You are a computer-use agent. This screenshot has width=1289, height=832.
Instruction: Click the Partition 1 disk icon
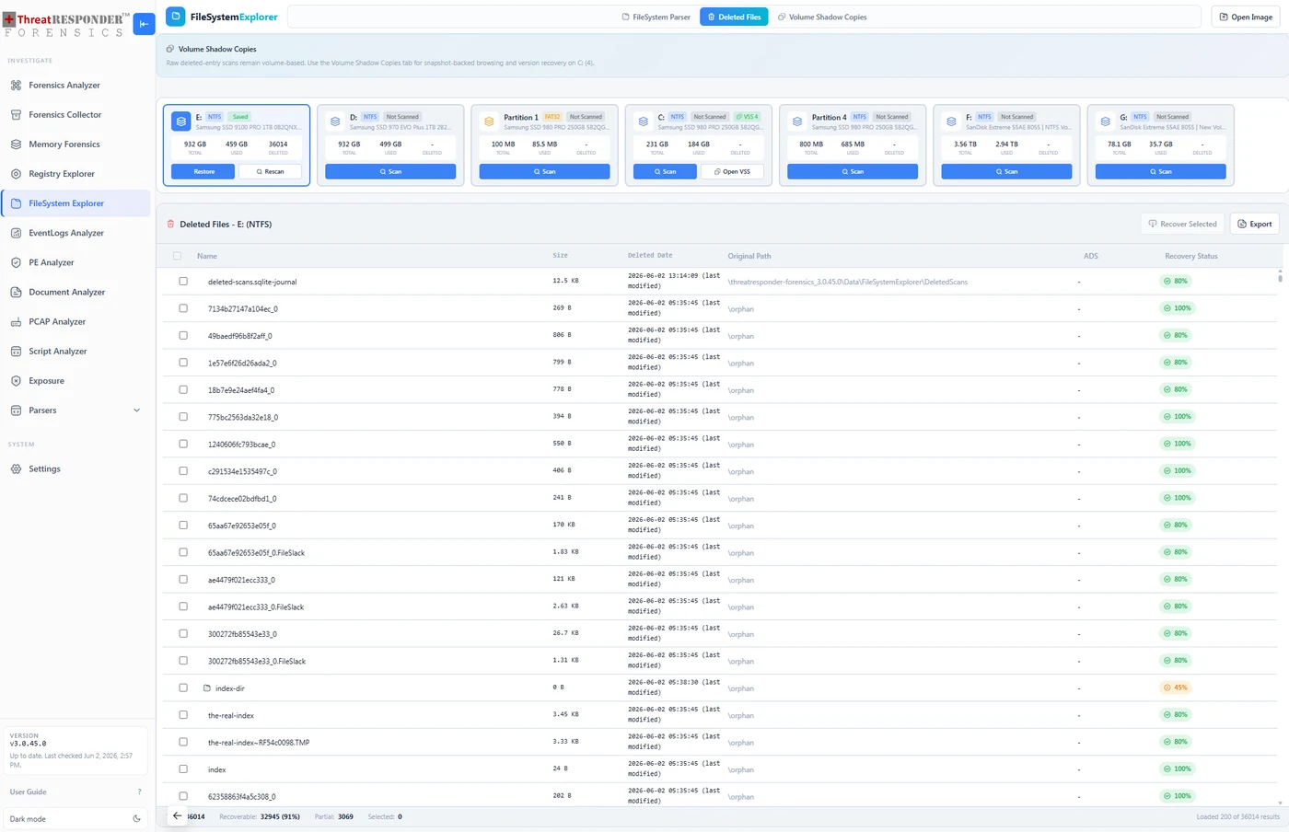(x=489, y=121)
